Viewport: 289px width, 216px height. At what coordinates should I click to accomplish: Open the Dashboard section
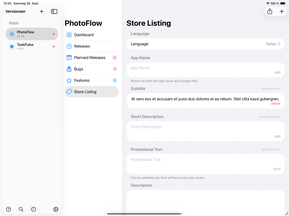pos(92,35)
